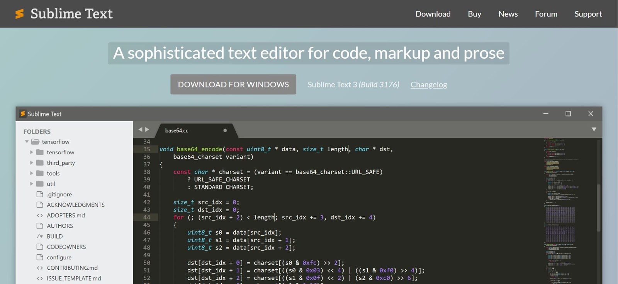The width and height of the screenshot is (618, 284).
Task: Click the file icon beside CODEOWNERS
Action: 39,247
